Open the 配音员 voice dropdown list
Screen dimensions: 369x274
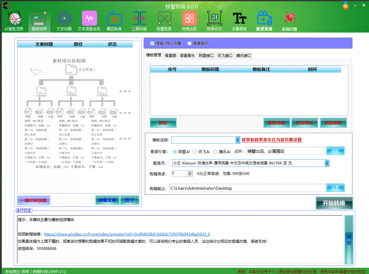tap(327, 163)
